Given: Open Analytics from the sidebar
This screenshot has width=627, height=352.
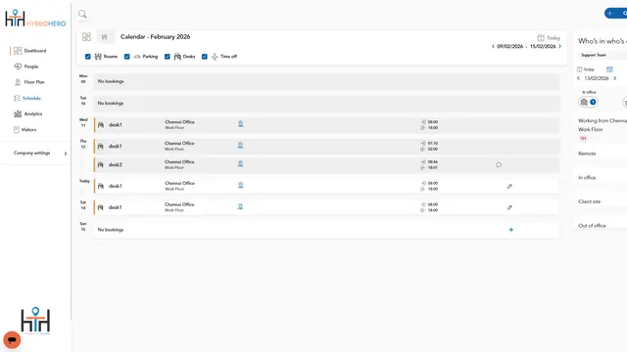Looking at the screenshot, I should pos(28,113).
